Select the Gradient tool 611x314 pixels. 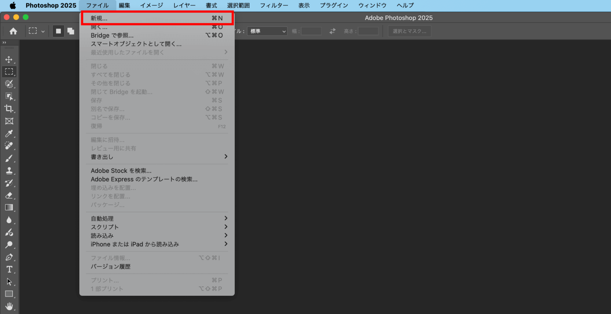[9, 208]
